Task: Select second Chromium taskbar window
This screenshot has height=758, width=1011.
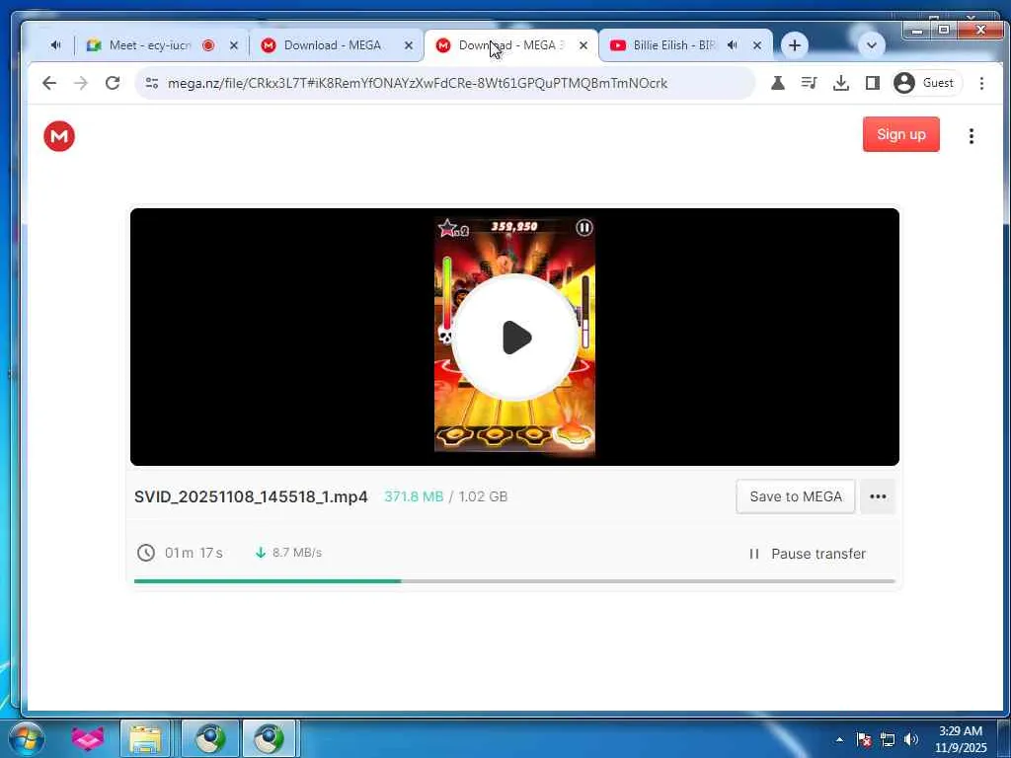Action: 269,738
